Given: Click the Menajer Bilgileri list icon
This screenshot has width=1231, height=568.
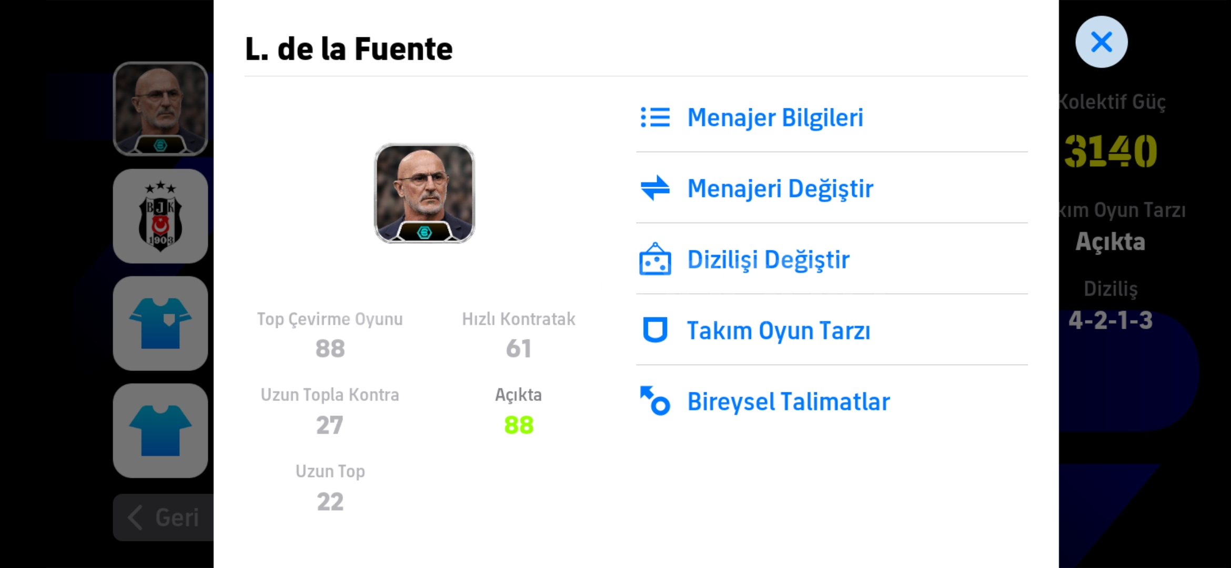Looking at the screenshot, I should 655,117.
